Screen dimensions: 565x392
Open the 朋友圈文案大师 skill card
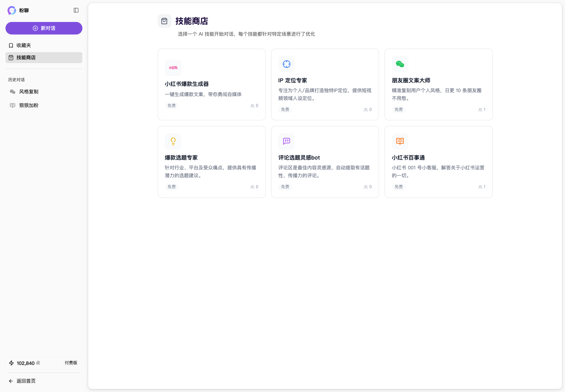(x=438, y=84)
